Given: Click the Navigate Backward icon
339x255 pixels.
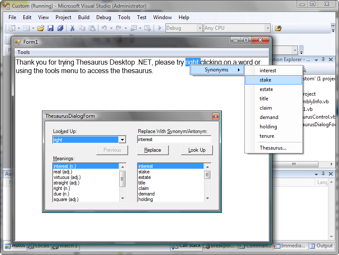Looking at the screenshot, I should tap(133, 28).
